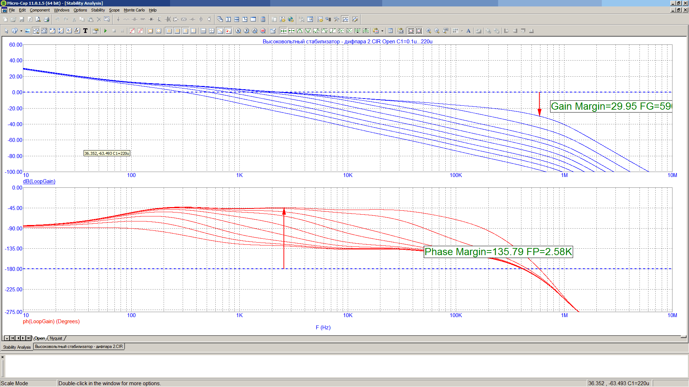Open the File menu
The image size is (689, 387).
pos(12,10)
